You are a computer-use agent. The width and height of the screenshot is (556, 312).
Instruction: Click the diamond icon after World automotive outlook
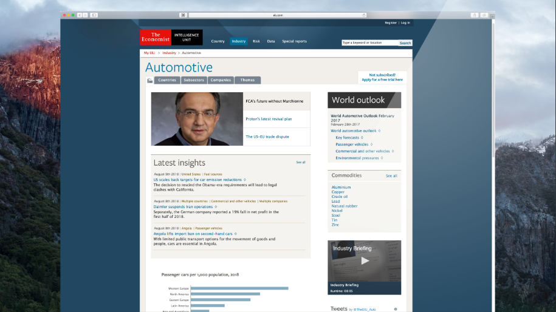[x=379, y=131]
